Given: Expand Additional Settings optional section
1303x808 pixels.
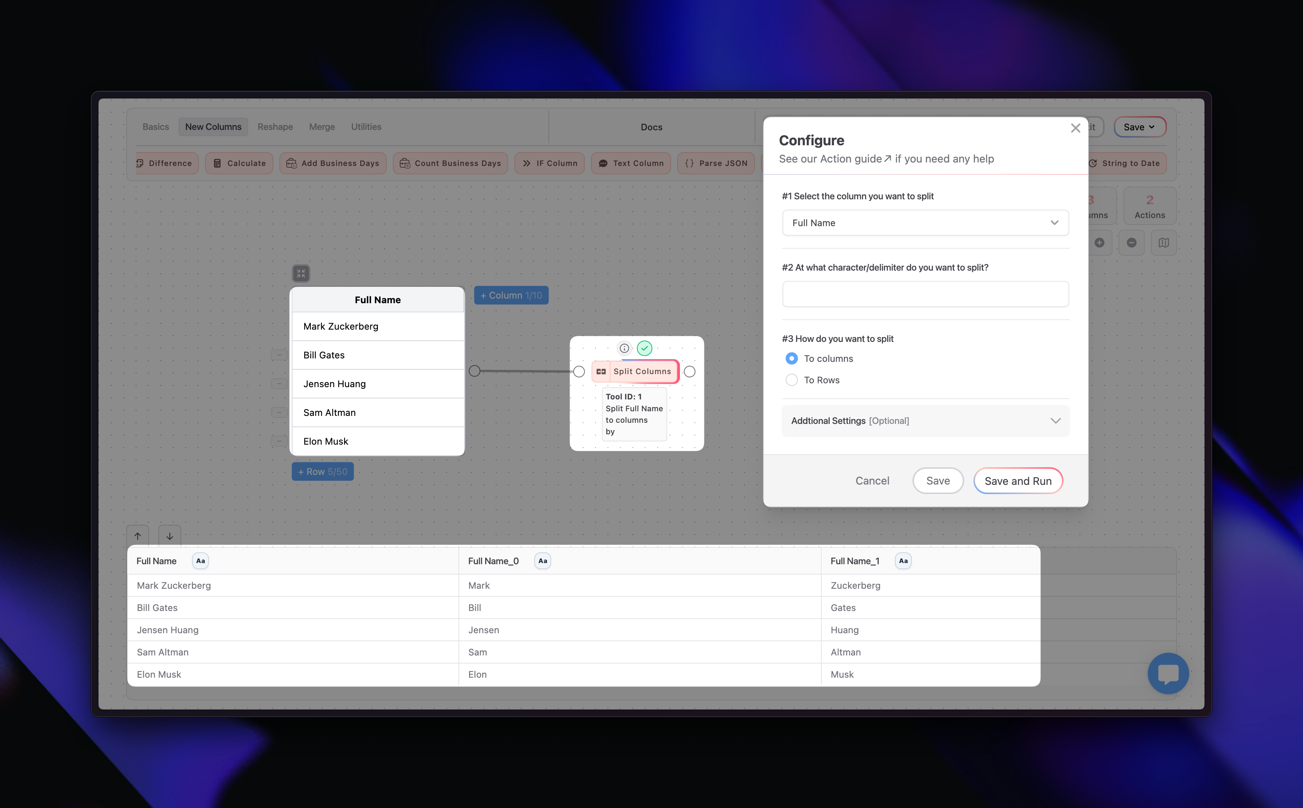Looking at the screenshot, I should point(925,421).
